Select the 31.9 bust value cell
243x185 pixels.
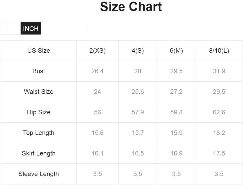219,71
